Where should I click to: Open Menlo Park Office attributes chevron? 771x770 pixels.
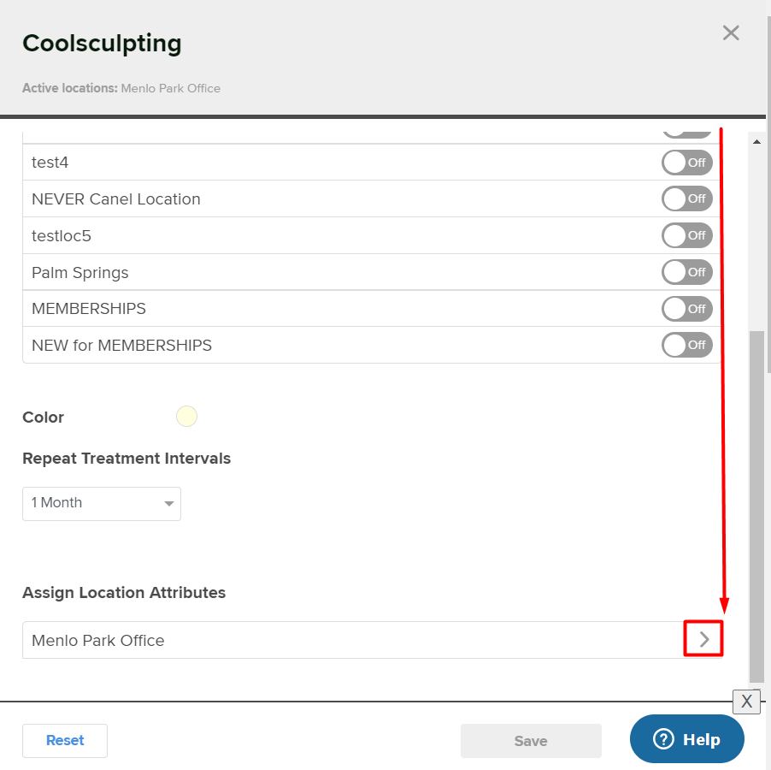703,639
